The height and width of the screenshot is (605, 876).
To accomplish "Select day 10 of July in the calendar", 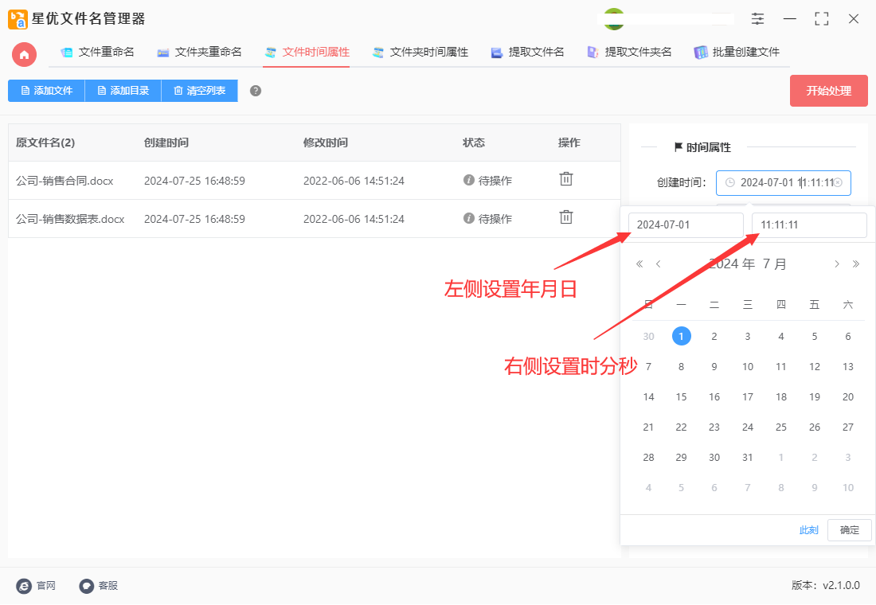I will (x=748, y=366).
